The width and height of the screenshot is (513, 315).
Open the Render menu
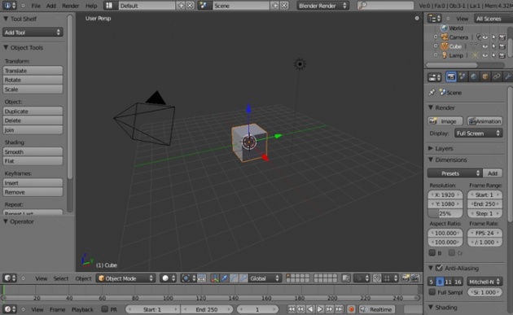click(70, 6)
